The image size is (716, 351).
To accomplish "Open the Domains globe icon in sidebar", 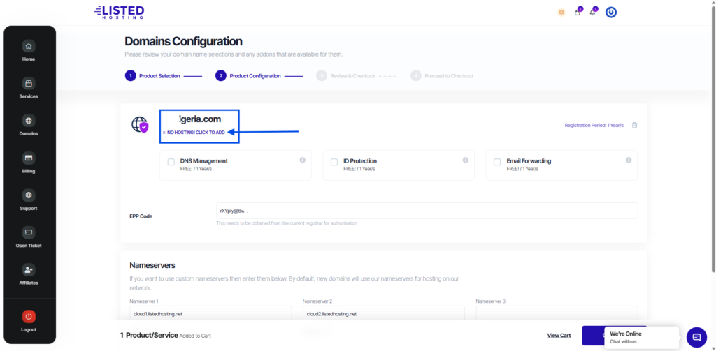I will pos(28,120).
